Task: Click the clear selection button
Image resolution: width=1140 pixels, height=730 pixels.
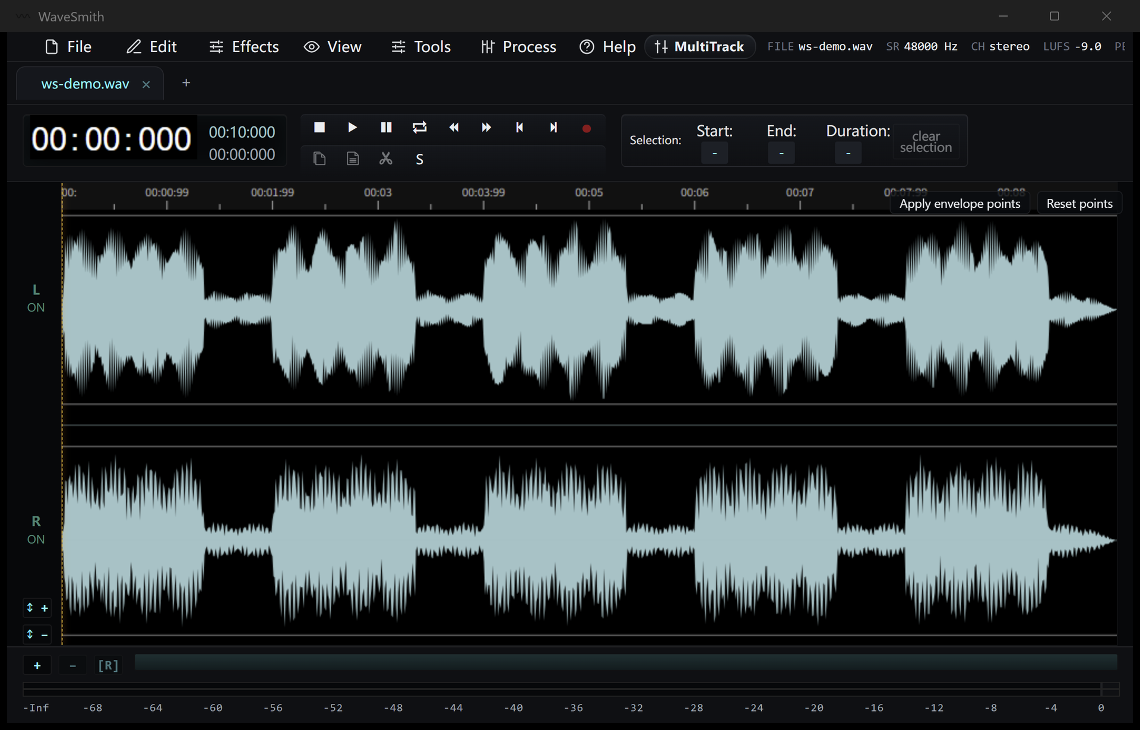Action: click(x=926, y=142)
